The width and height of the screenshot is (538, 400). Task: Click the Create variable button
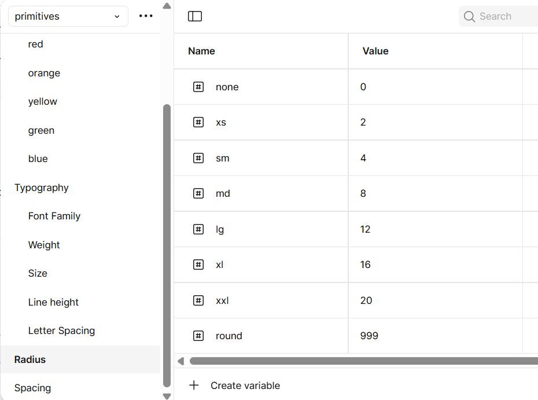(245, 386)
